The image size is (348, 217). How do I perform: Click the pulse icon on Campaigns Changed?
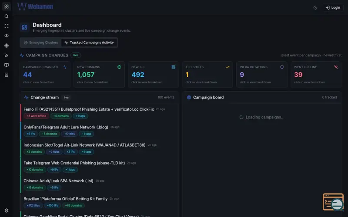pos(65,67)
